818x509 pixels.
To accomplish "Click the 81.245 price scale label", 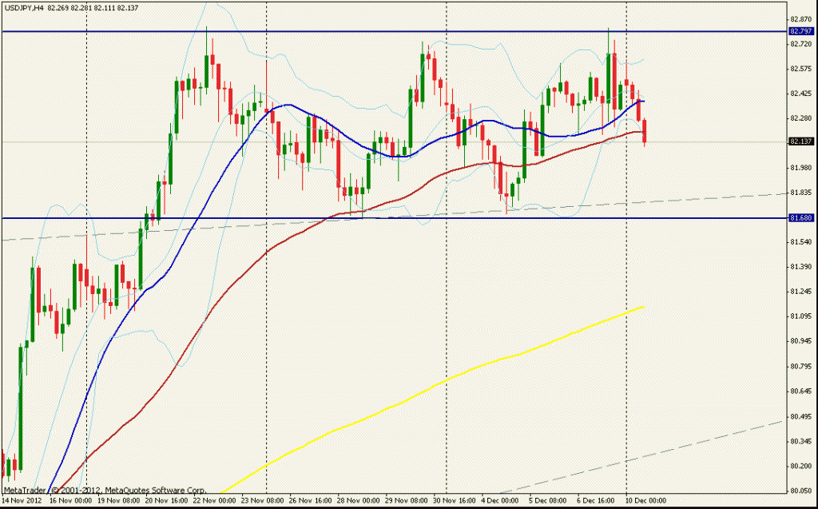I will point(800,292).
